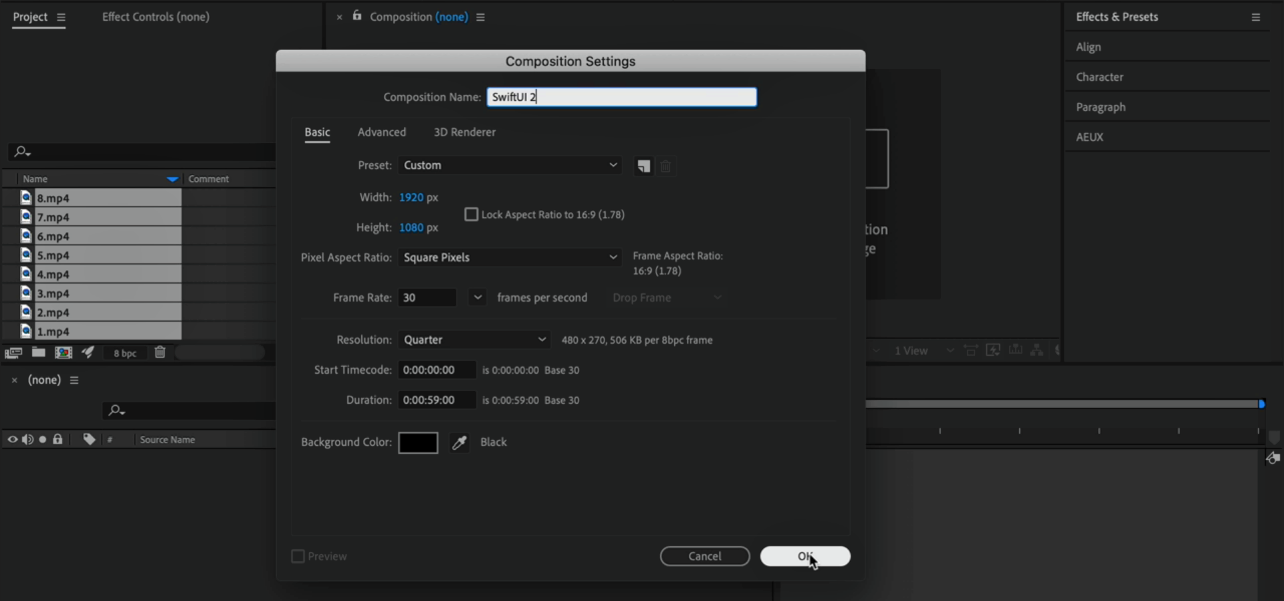Click the timeline search icon

116,410
